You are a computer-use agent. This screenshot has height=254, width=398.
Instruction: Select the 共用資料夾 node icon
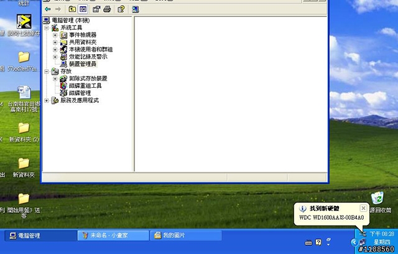coord(63,42)
